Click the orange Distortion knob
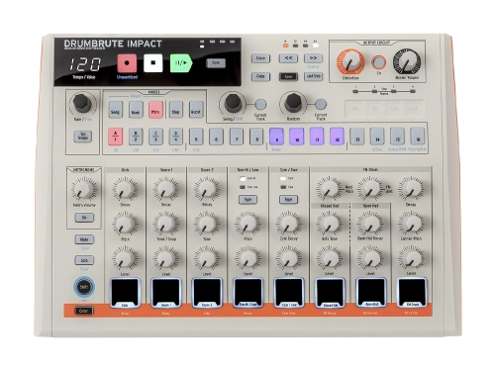 pyautogui.click(x=350, y=62)
